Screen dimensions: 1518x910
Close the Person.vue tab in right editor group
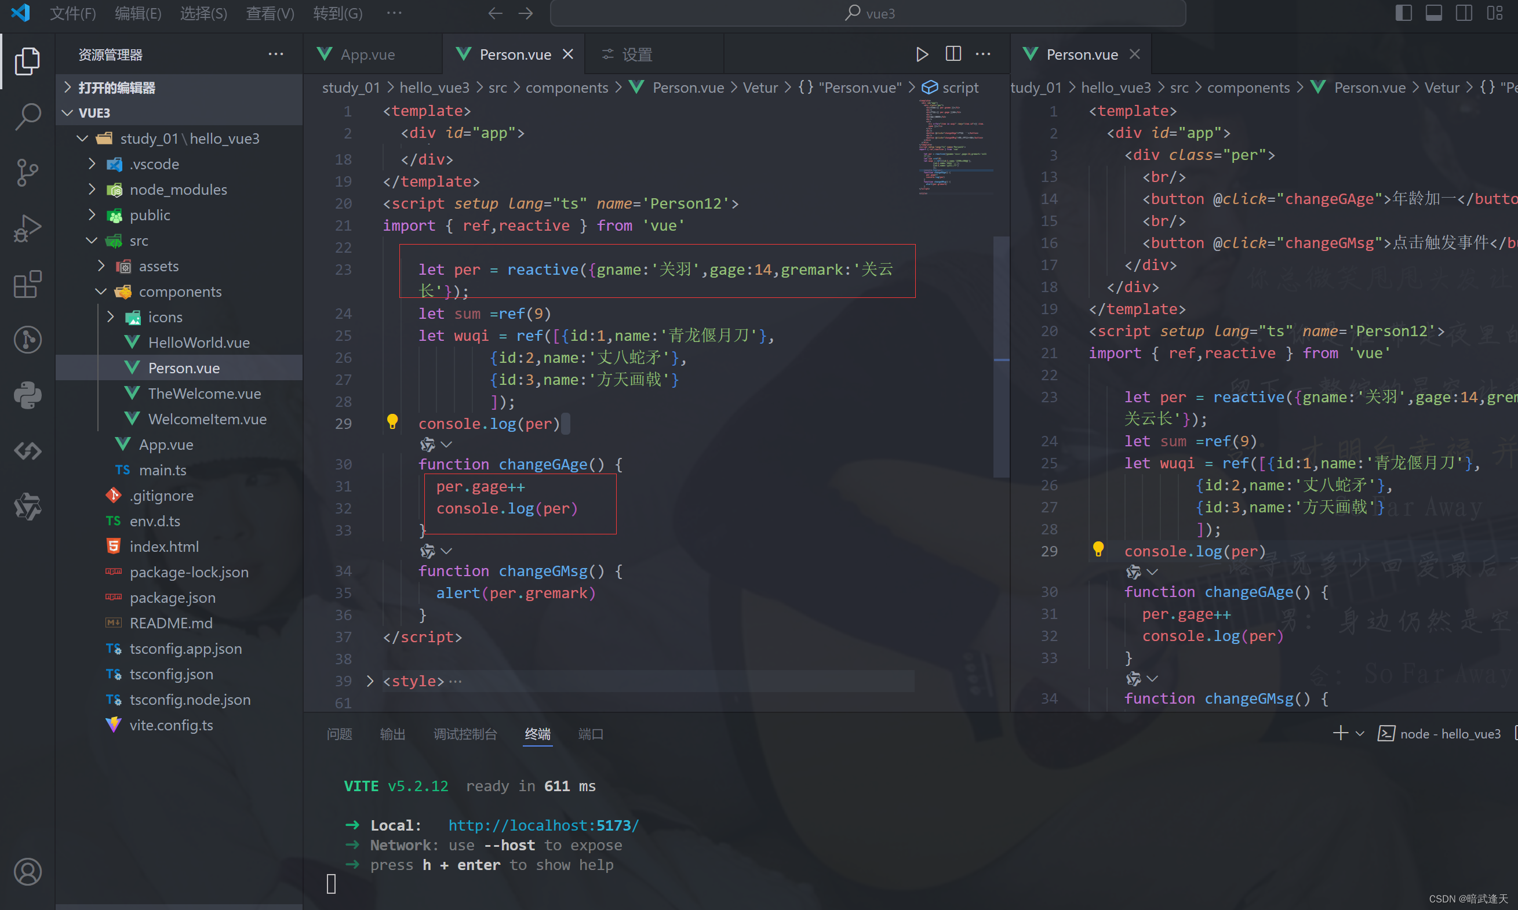click(1135, 54)
